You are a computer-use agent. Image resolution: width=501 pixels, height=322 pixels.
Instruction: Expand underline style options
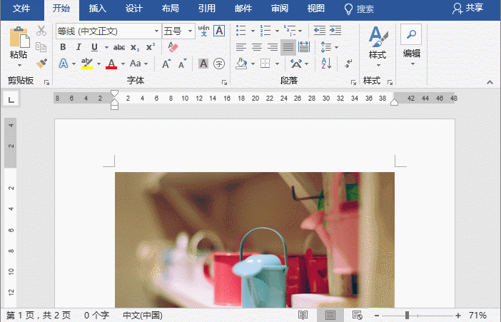coord(106,47)
